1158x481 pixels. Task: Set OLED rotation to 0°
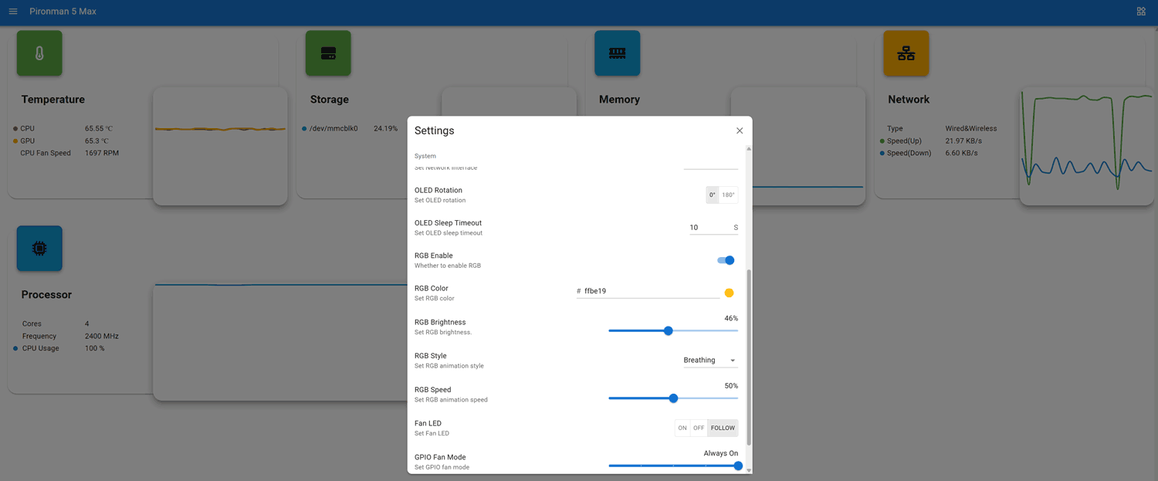point(713,195)
